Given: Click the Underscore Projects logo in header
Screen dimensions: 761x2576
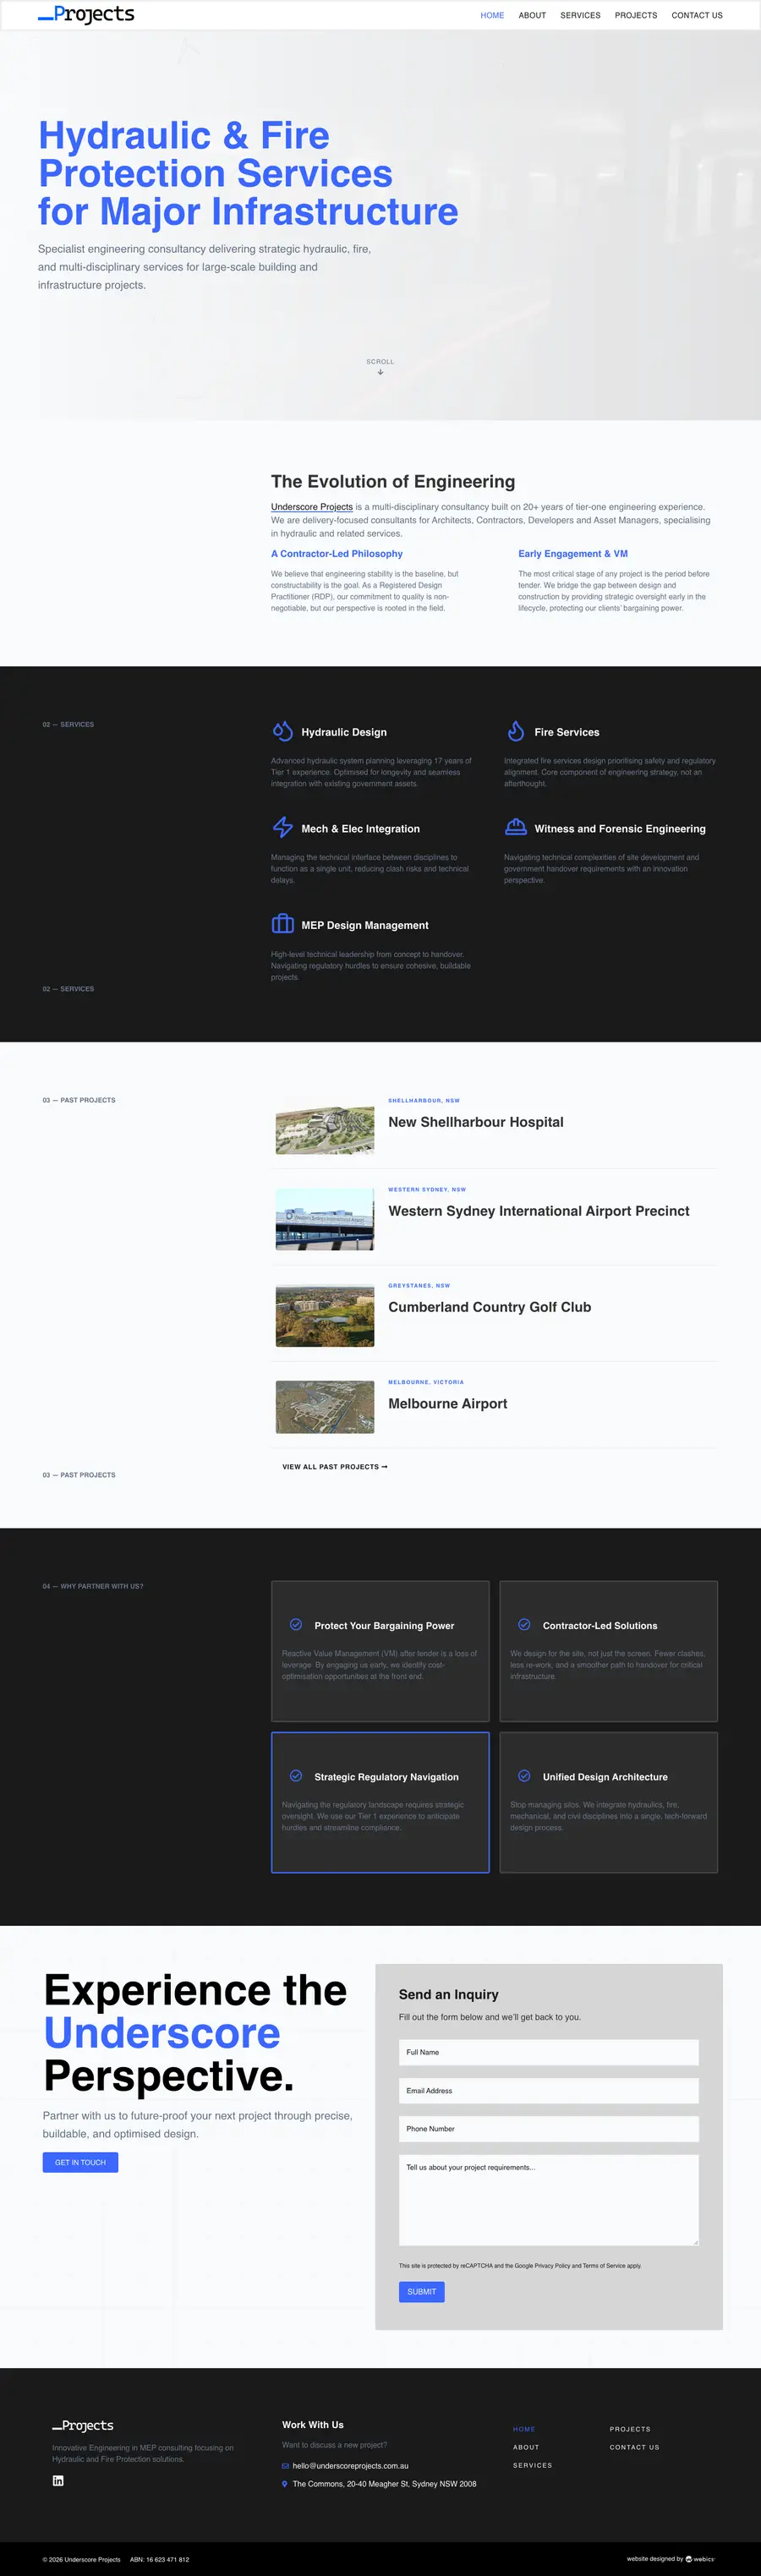Looking at the screenshot, I should coord(86,14).
